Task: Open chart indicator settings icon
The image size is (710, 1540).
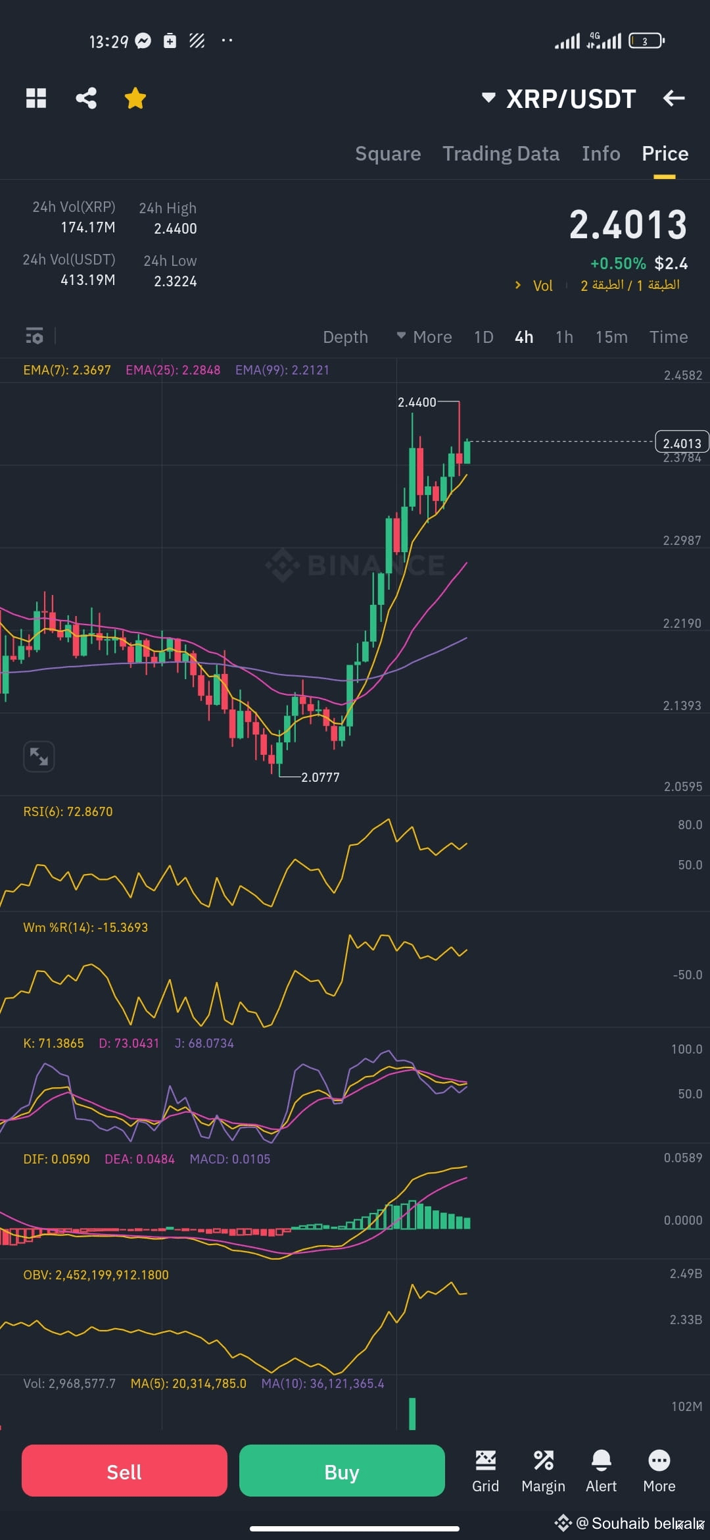Action: click(x=34, y=336)
